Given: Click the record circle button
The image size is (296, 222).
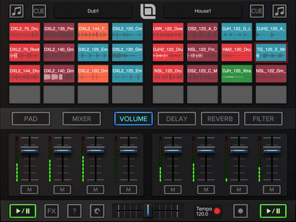Looking at the screenshot, I should 240,211.
